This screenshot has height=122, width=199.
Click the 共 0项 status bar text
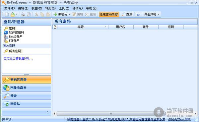coord(7,119)
